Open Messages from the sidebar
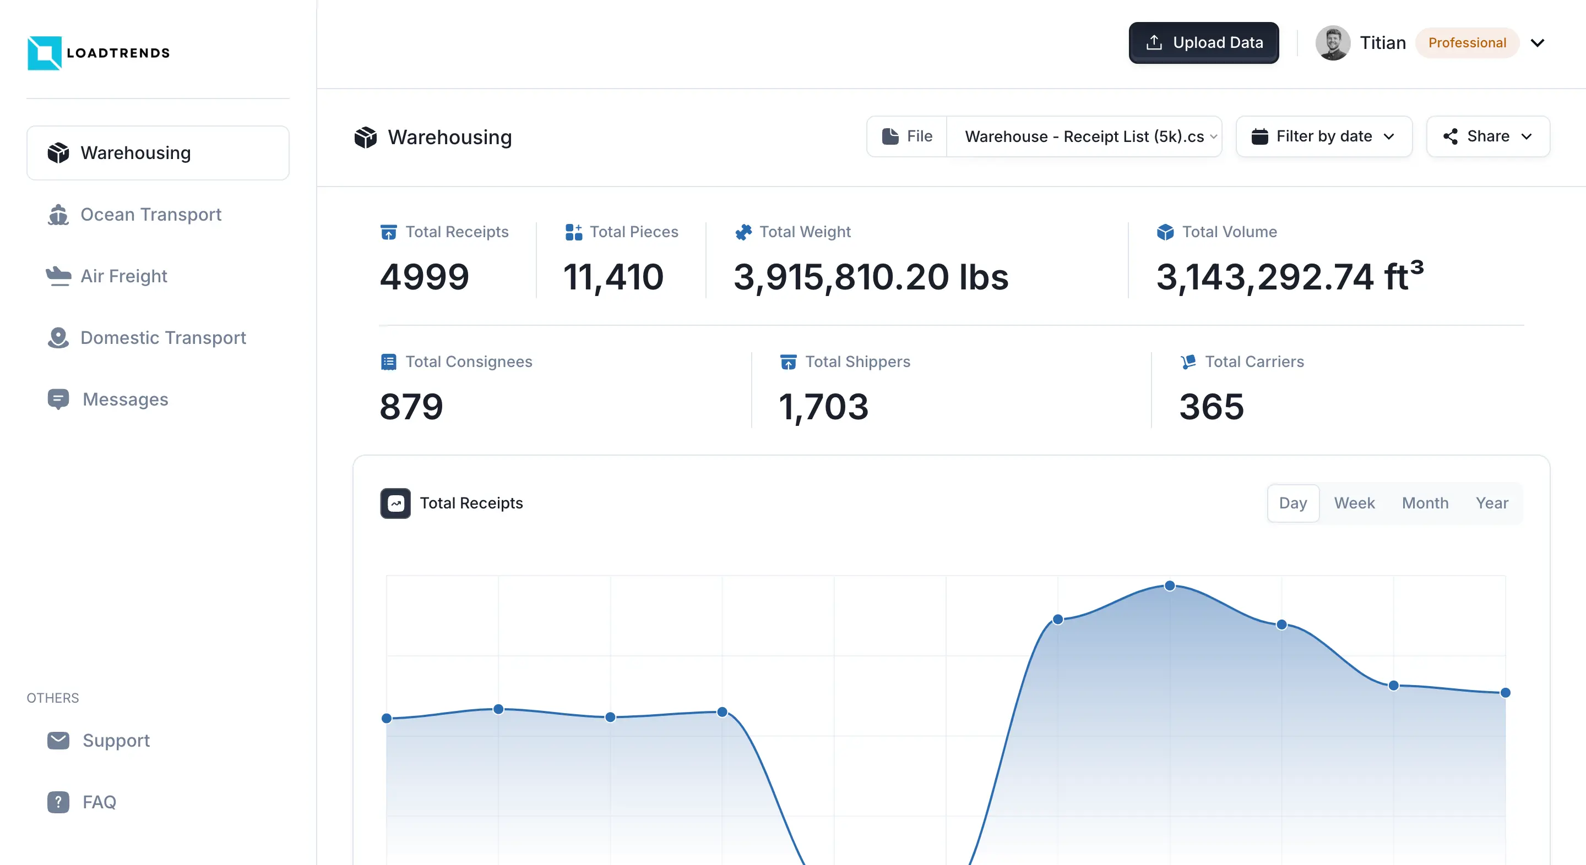This screenshot has height=865, width=1586. (157, 399)
